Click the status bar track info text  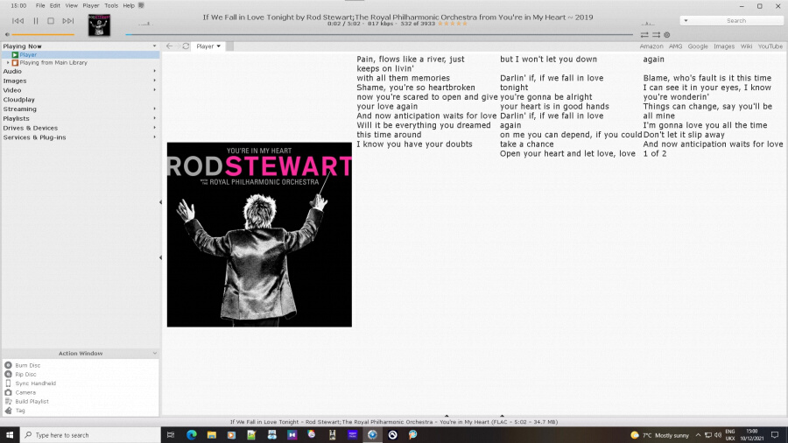pos(393,422)
